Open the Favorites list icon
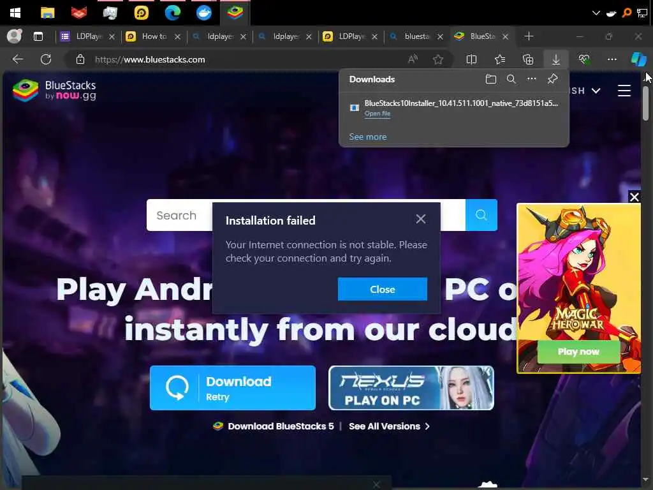Image resolution: width=653 pixels, height=490 pixels. 500,59
